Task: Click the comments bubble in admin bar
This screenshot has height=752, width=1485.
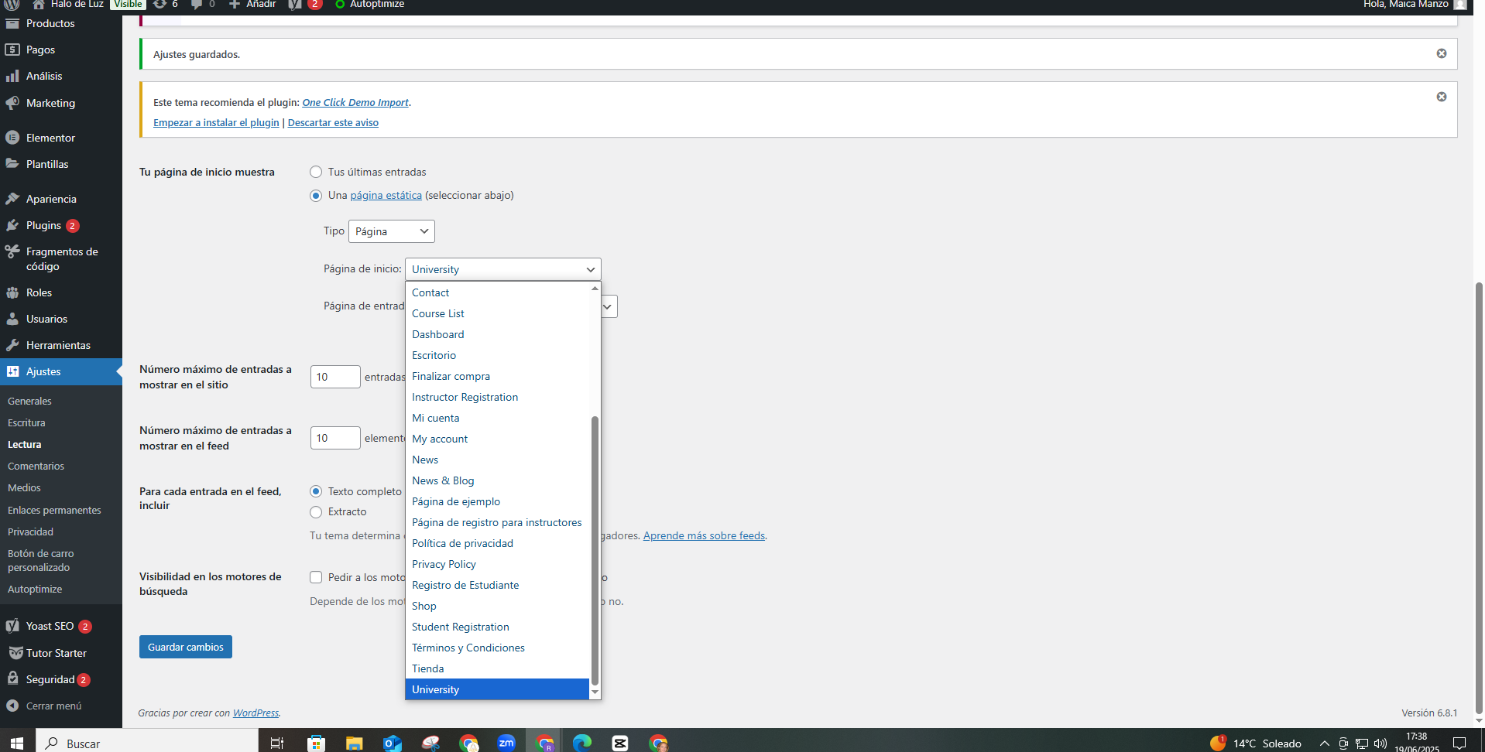Action: tap(197, 5)
